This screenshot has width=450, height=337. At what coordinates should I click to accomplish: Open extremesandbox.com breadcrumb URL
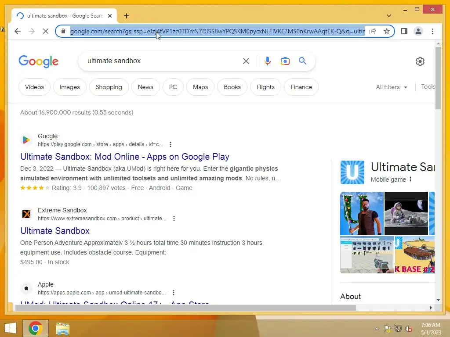click(x=102, y=219)
